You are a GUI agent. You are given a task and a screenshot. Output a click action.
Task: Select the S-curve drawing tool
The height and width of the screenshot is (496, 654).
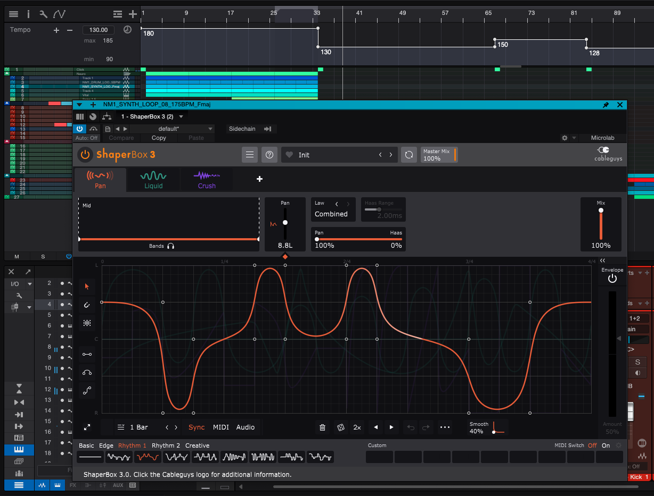(x=87, y=391)
